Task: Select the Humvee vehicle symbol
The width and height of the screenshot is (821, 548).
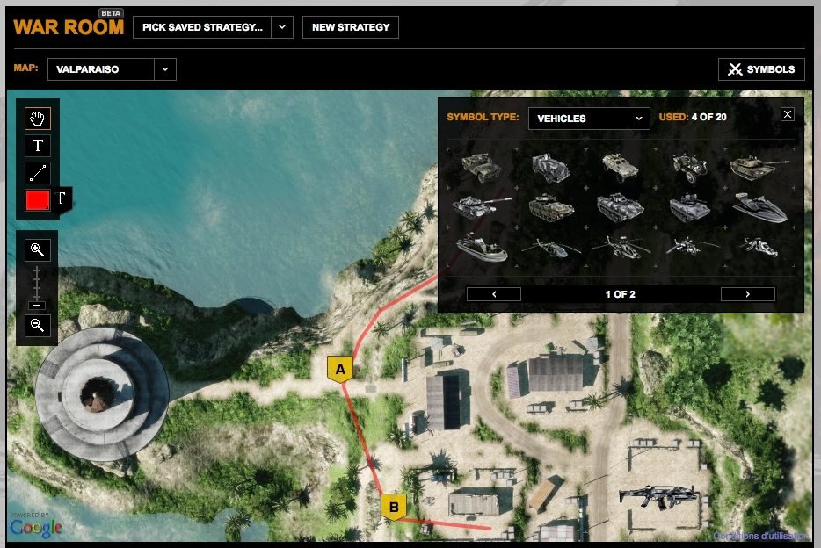Action: tap(483, 167)
